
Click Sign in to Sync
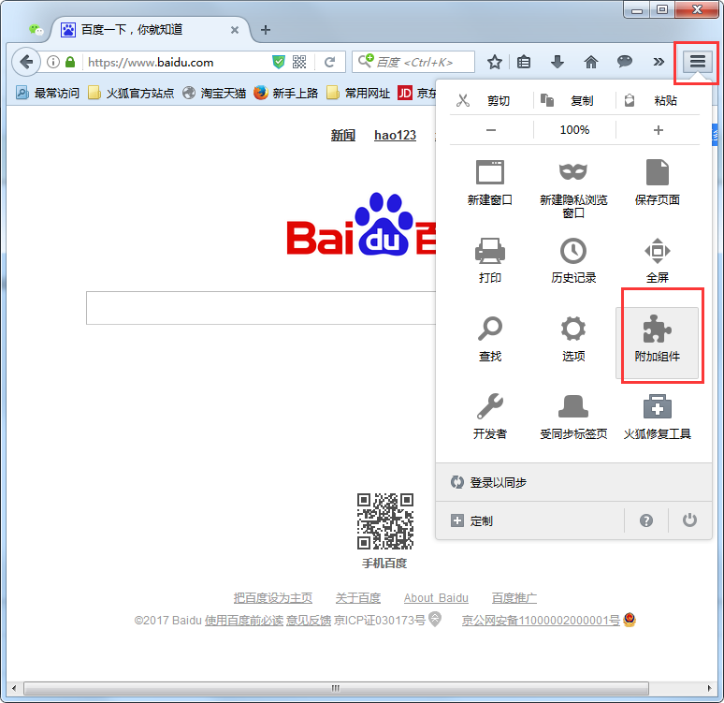(574, 482)
